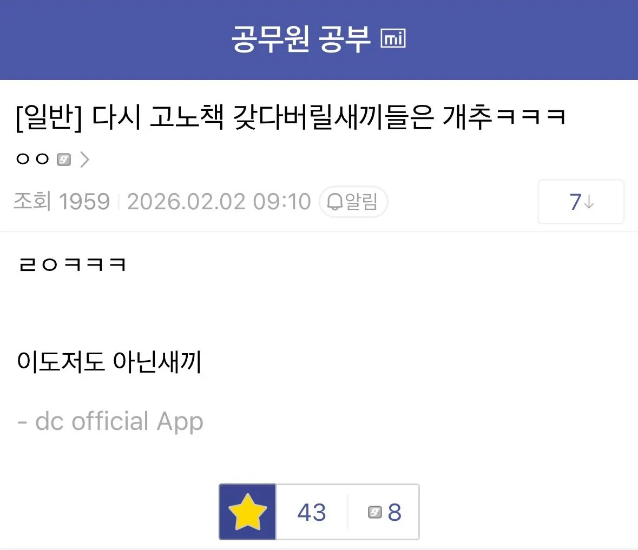The width and height of the screenshot is (638, 550).
Task: Jump to comments with the 7 button
Action: (581, 202)
